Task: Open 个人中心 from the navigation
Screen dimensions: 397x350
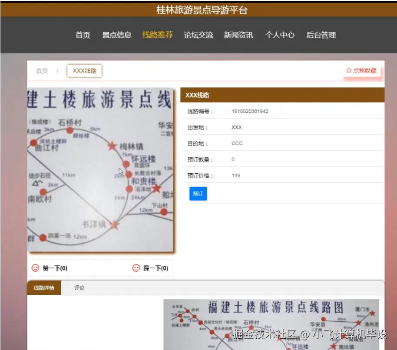Action: tap(280, 36)
